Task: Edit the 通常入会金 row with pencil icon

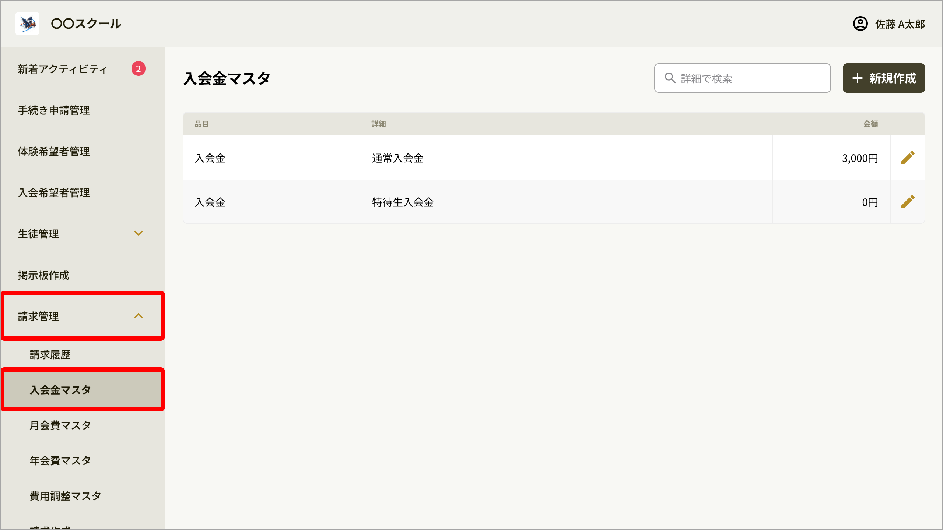Action: 908,158
